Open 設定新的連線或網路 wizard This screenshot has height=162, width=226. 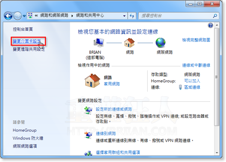click(114, 109)
